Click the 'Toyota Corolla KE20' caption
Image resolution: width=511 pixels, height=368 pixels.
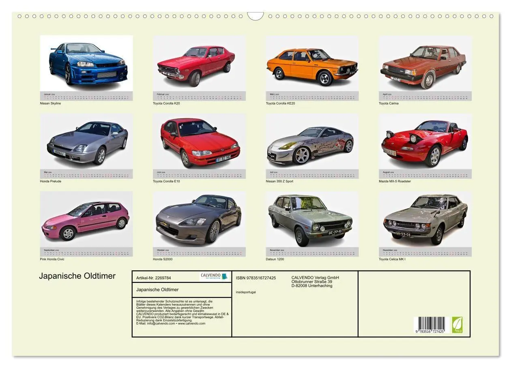(x=280, y=103)
